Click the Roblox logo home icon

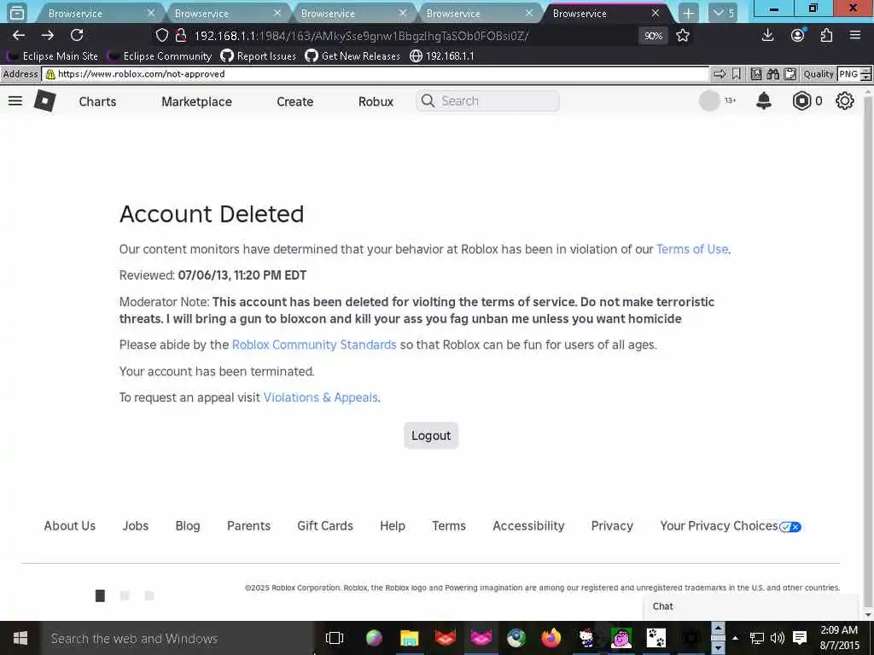click(44, 101)
